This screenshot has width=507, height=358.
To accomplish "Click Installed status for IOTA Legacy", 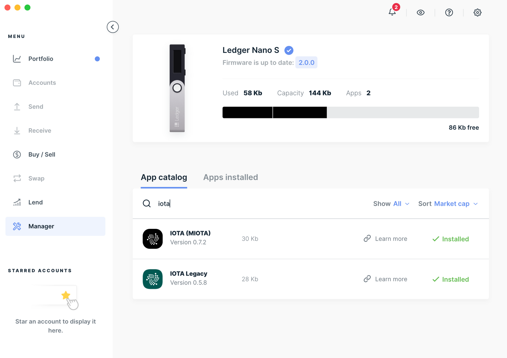I will click(x=451, y=279).
